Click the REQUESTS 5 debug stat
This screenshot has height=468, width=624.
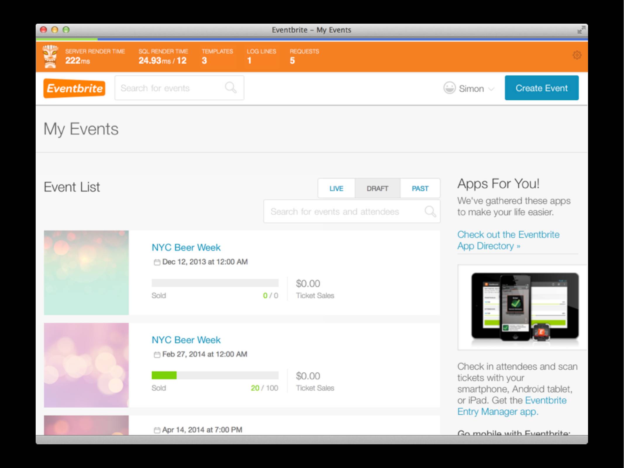pos(304,56)
